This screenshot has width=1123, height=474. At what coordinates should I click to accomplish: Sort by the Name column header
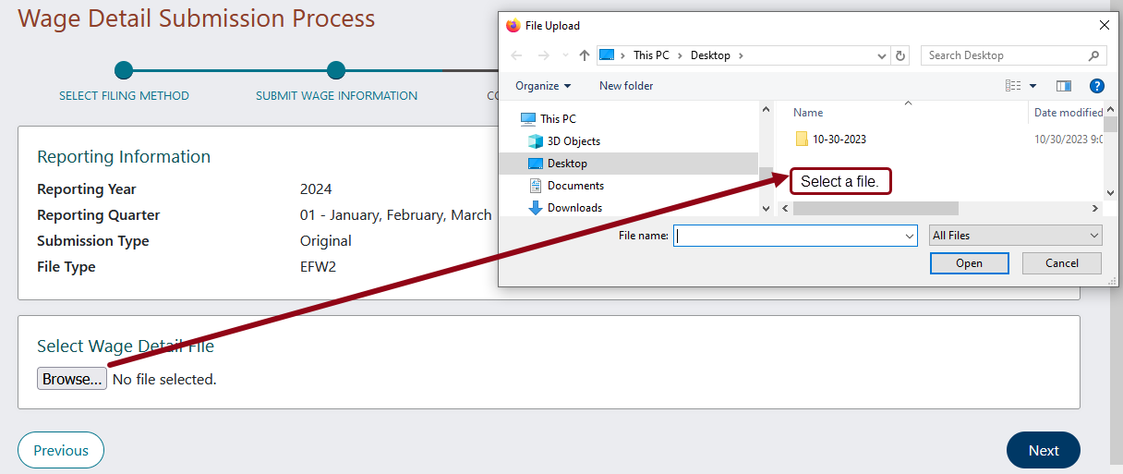[808, 113]
